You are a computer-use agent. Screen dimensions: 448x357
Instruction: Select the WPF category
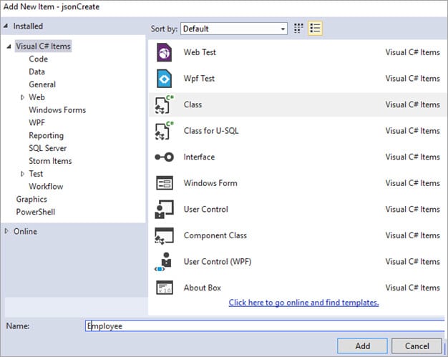pos(37,123)
